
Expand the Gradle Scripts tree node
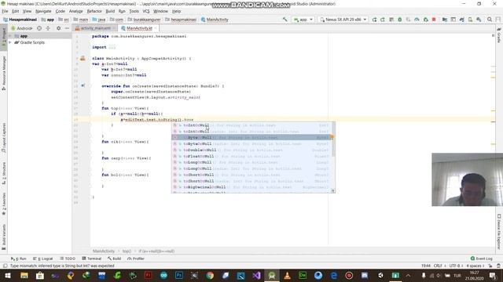click(10, 42)
